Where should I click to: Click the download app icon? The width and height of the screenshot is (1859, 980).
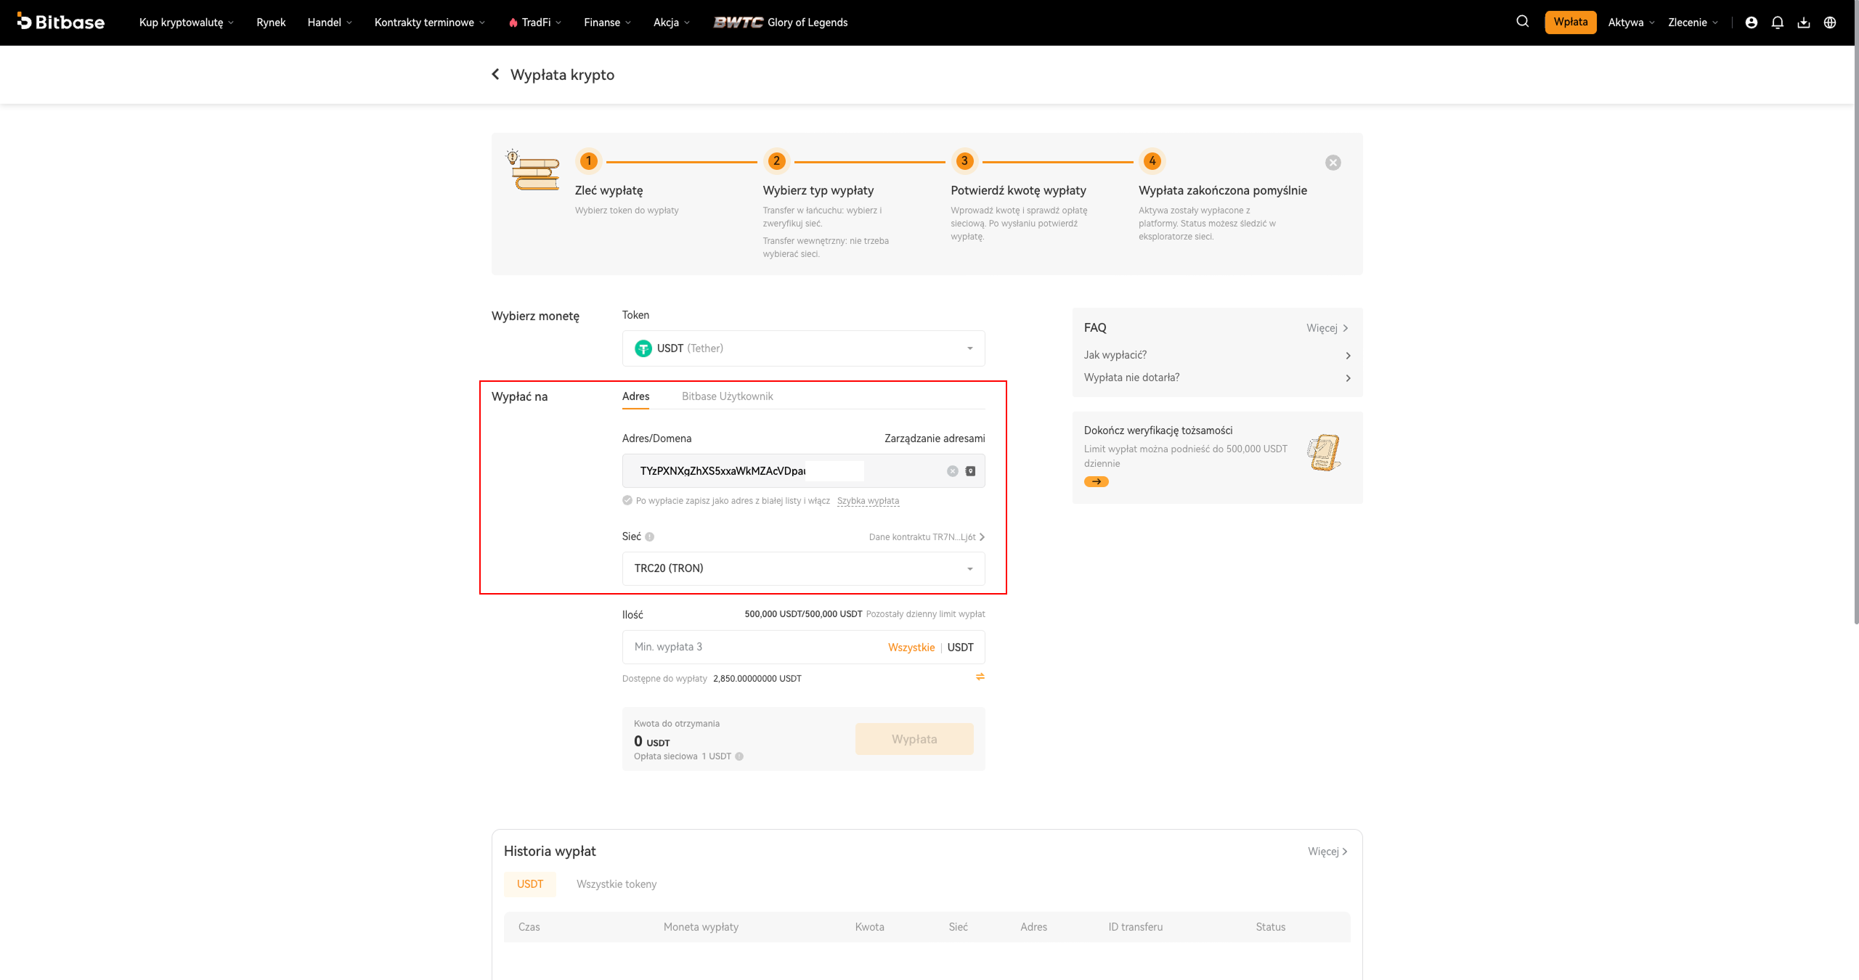click(1803, 23)
